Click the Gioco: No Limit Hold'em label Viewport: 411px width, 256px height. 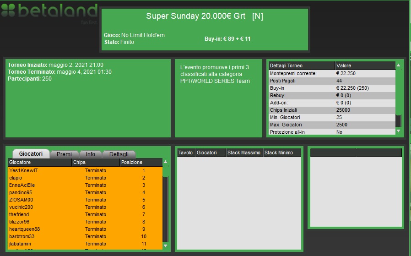pyautogui.click(x=134, y=35)
